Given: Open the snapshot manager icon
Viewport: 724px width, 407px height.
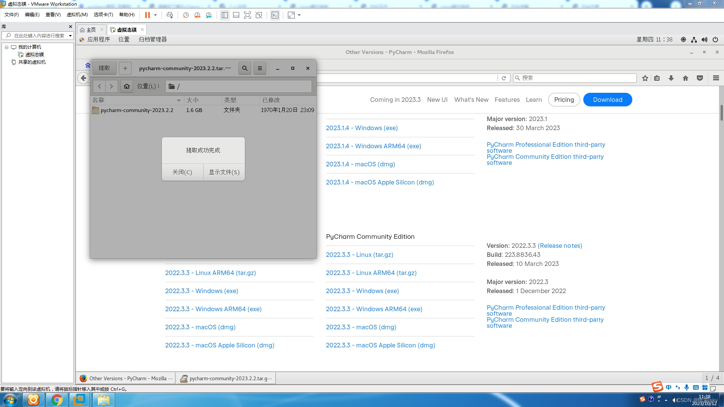Looking at the screenshot, I should click(209, 15).
